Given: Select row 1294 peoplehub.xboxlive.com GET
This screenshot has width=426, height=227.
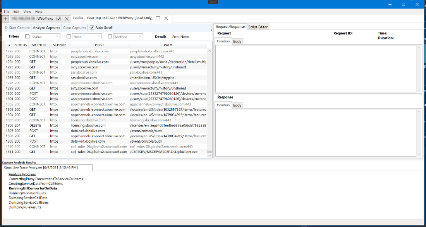Looking at the screenshot, I should tap(106, 62).
